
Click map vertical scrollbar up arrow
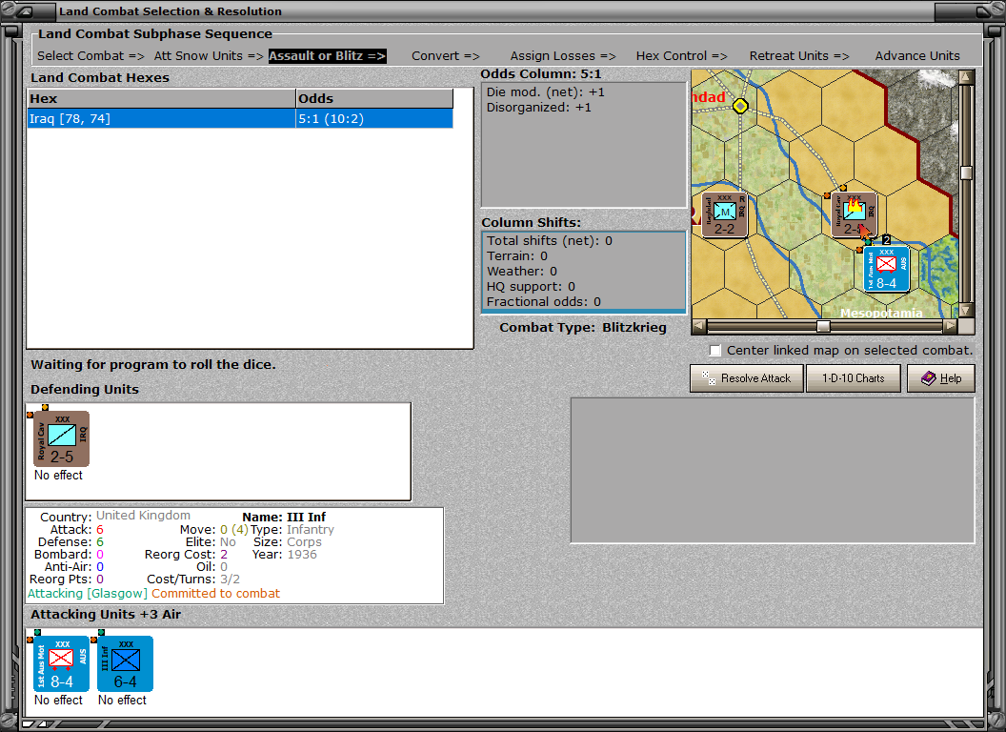tap(966, 78)
